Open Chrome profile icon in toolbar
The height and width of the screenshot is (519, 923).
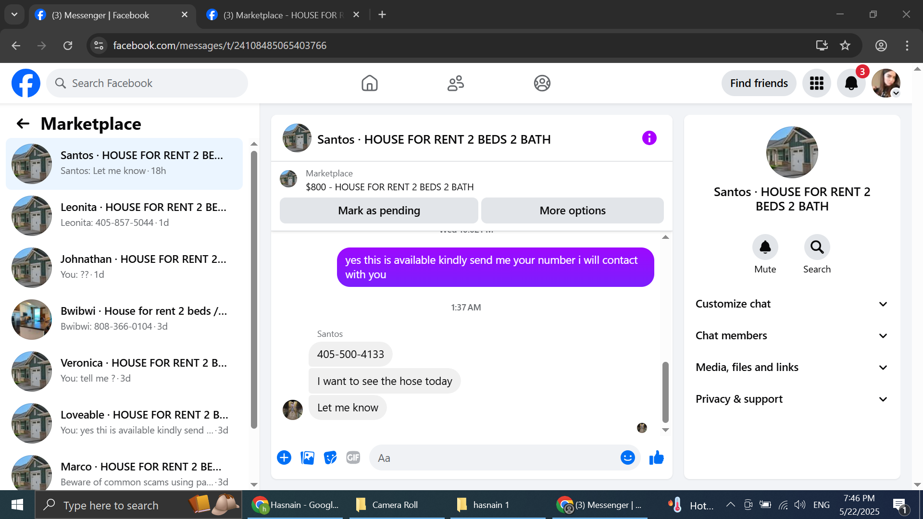(881, 46)
